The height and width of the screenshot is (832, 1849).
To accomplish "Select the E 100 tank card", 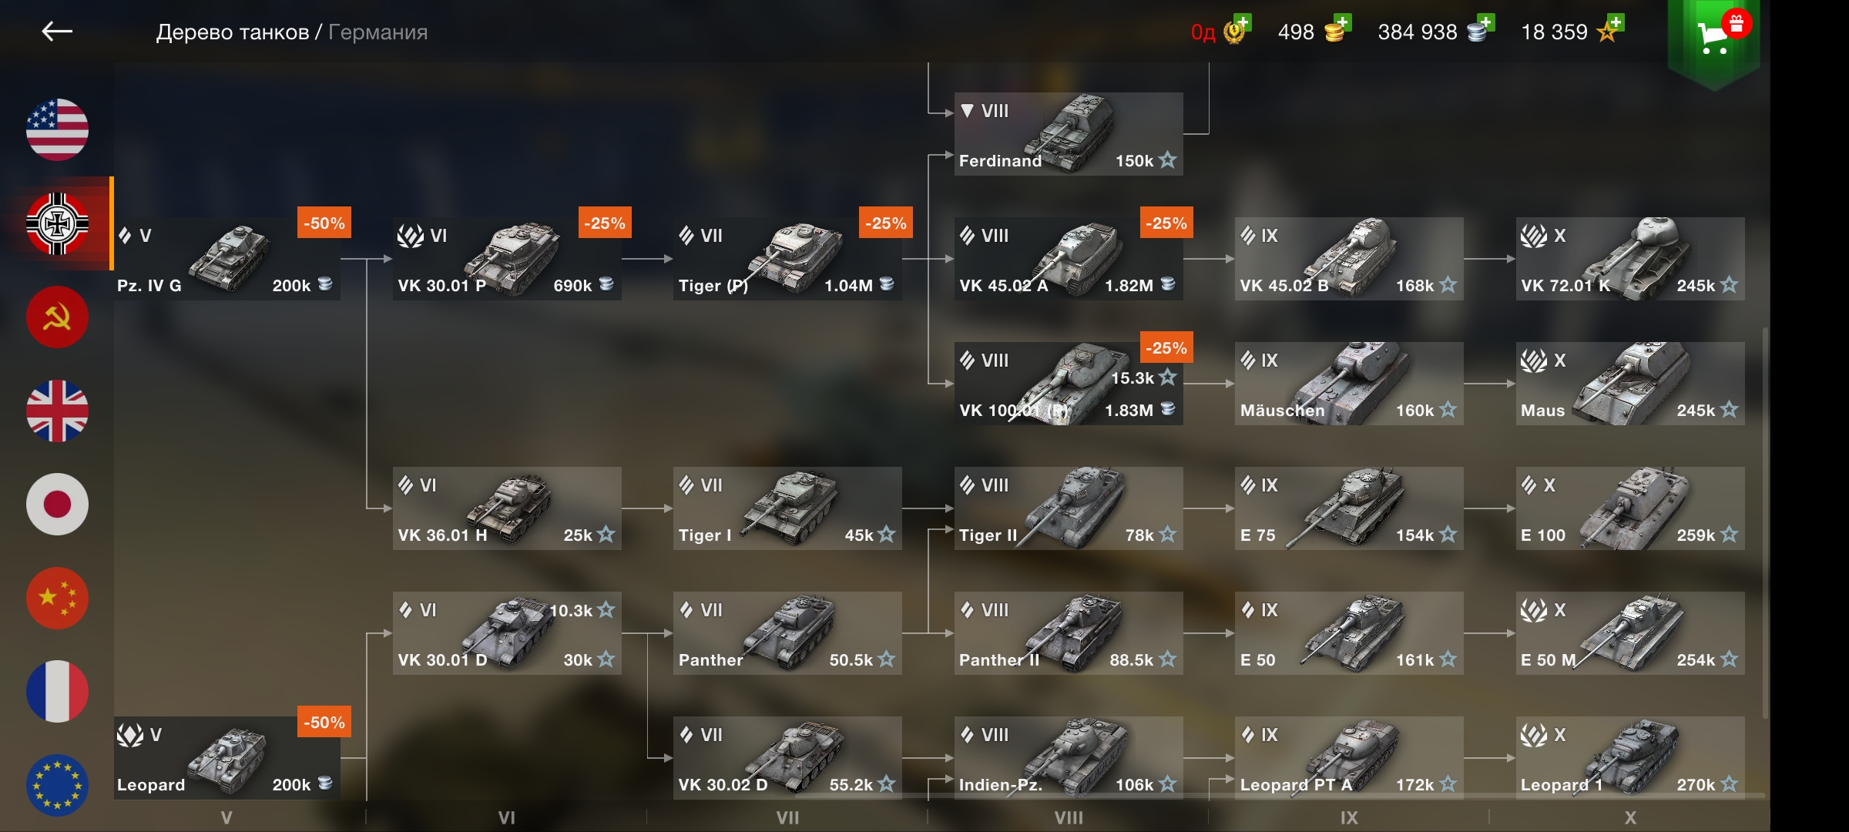I will (1630, 508).
